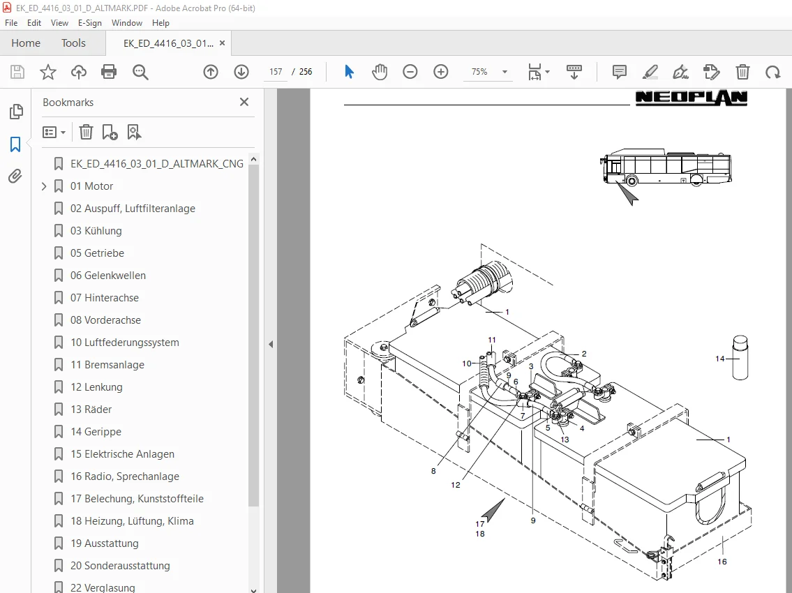Click the Save file icon

coord(17,72)
